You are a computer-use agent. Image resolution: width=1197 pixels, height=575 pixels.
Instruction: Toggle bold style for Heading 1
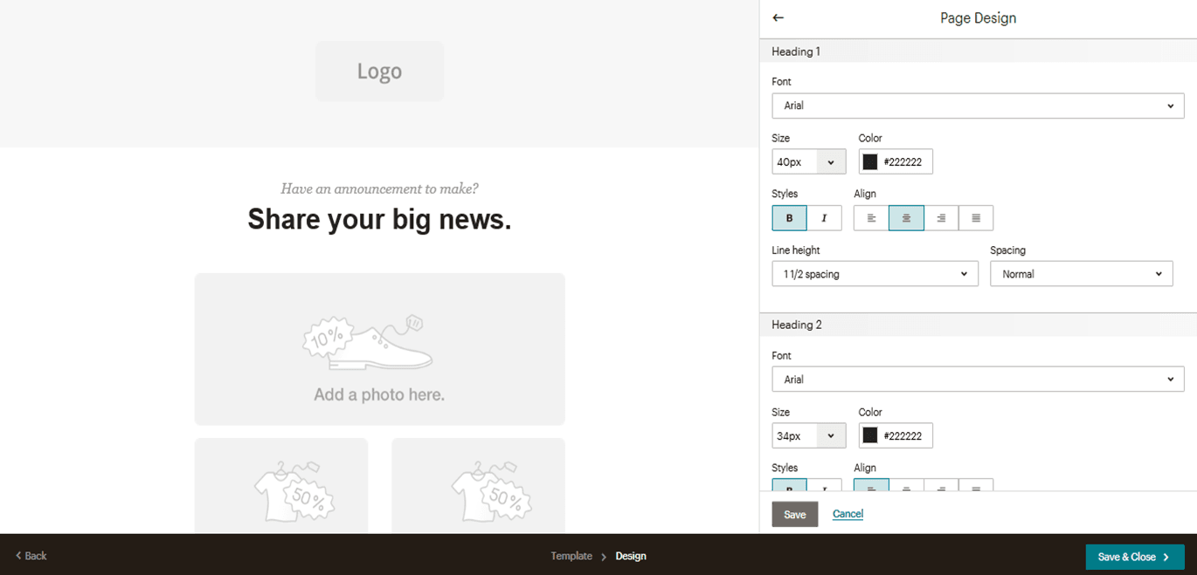(789, 218)
